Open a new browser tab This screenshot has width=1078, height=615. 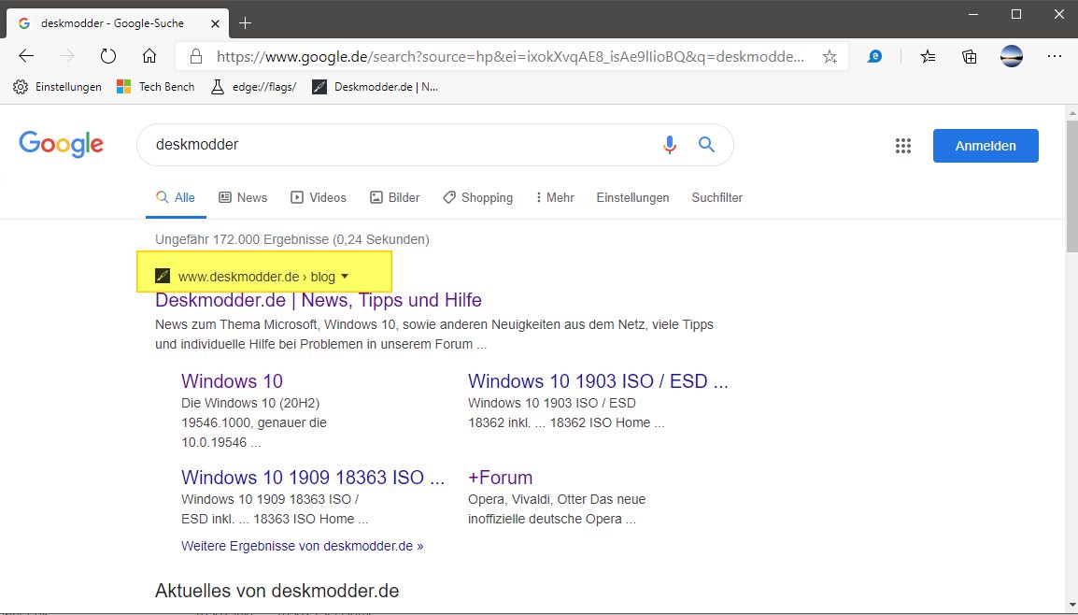[245, 23]
